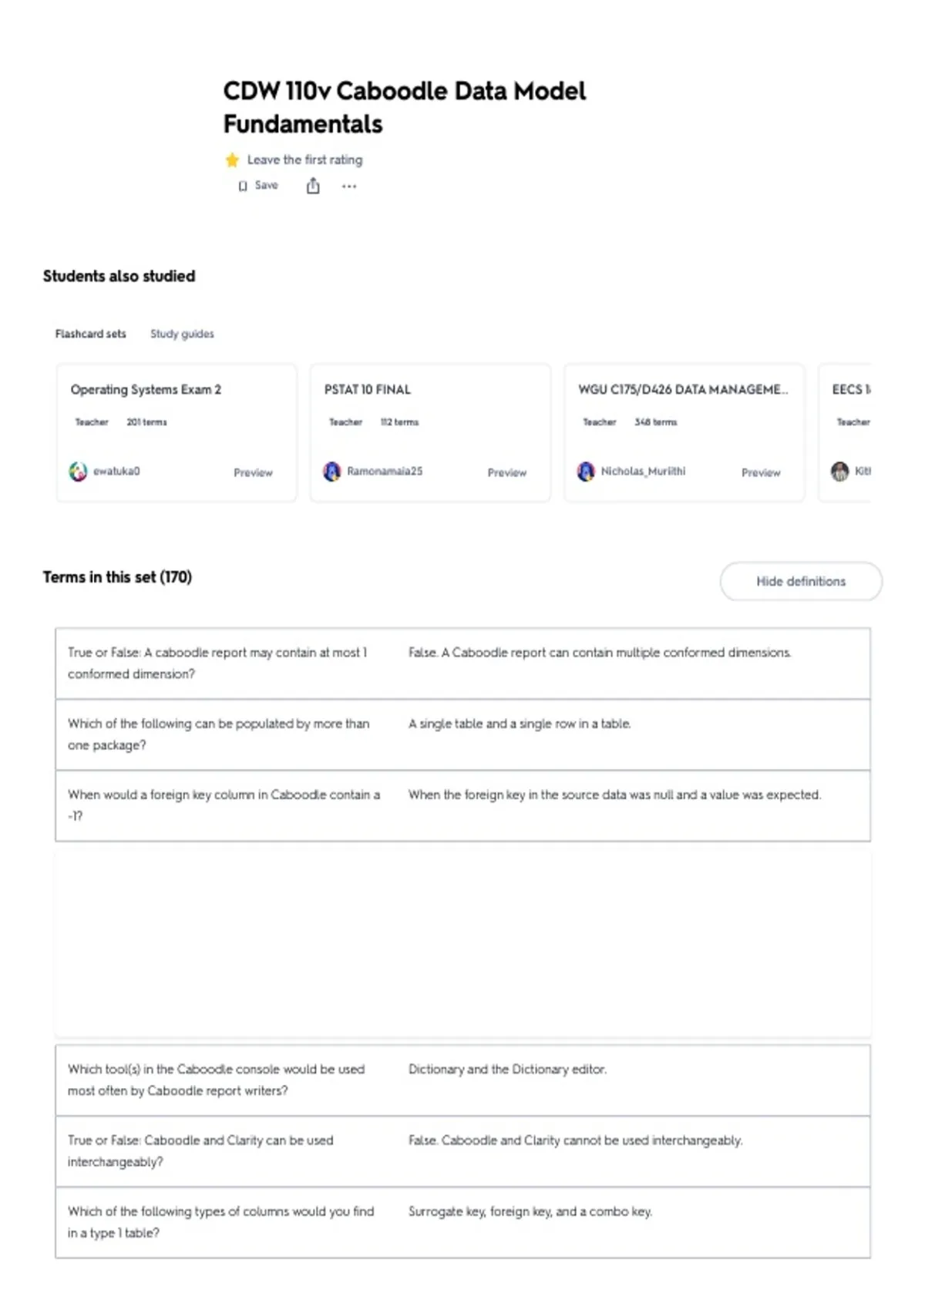Open the Operating Systems Exam 2 card title
This screenshot has height=1310, width=925.
(x=146, y=390)
